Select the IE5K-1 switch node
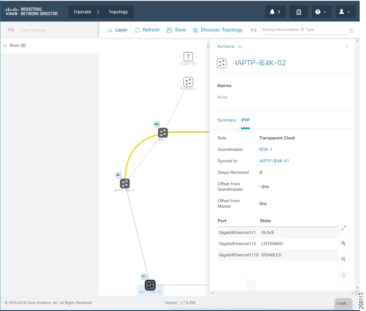Screen dimensions: 366x311 tap(163, 133)
